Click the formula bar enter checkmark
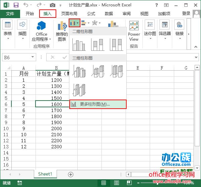This screenshot has width=201, height=187. click(65, 57)
